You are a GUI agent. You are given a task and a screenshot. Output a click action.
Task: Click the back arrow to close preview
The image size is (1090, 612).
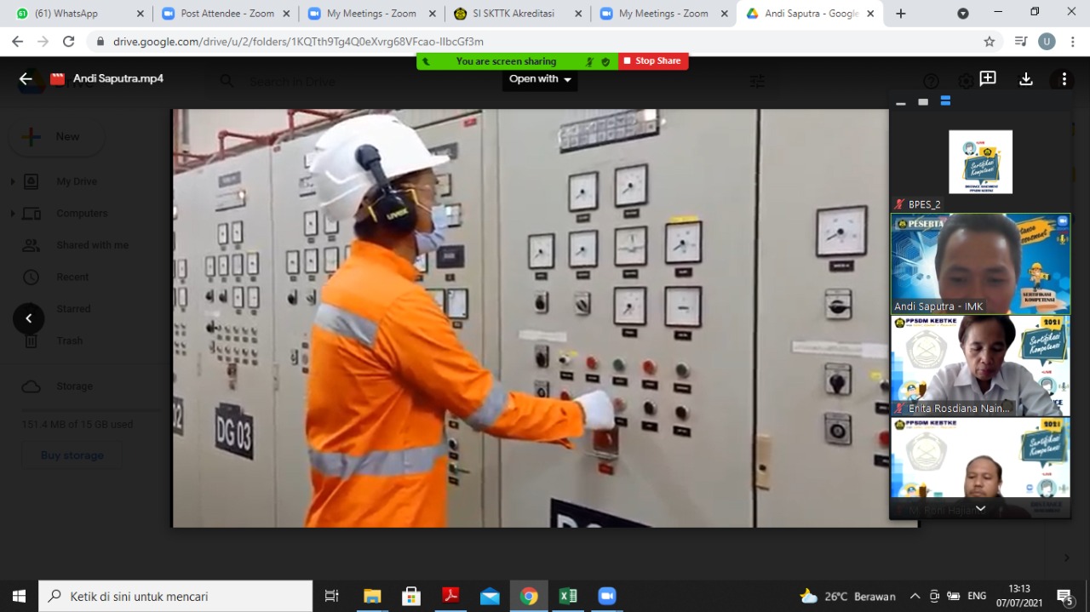coord(26,79)
